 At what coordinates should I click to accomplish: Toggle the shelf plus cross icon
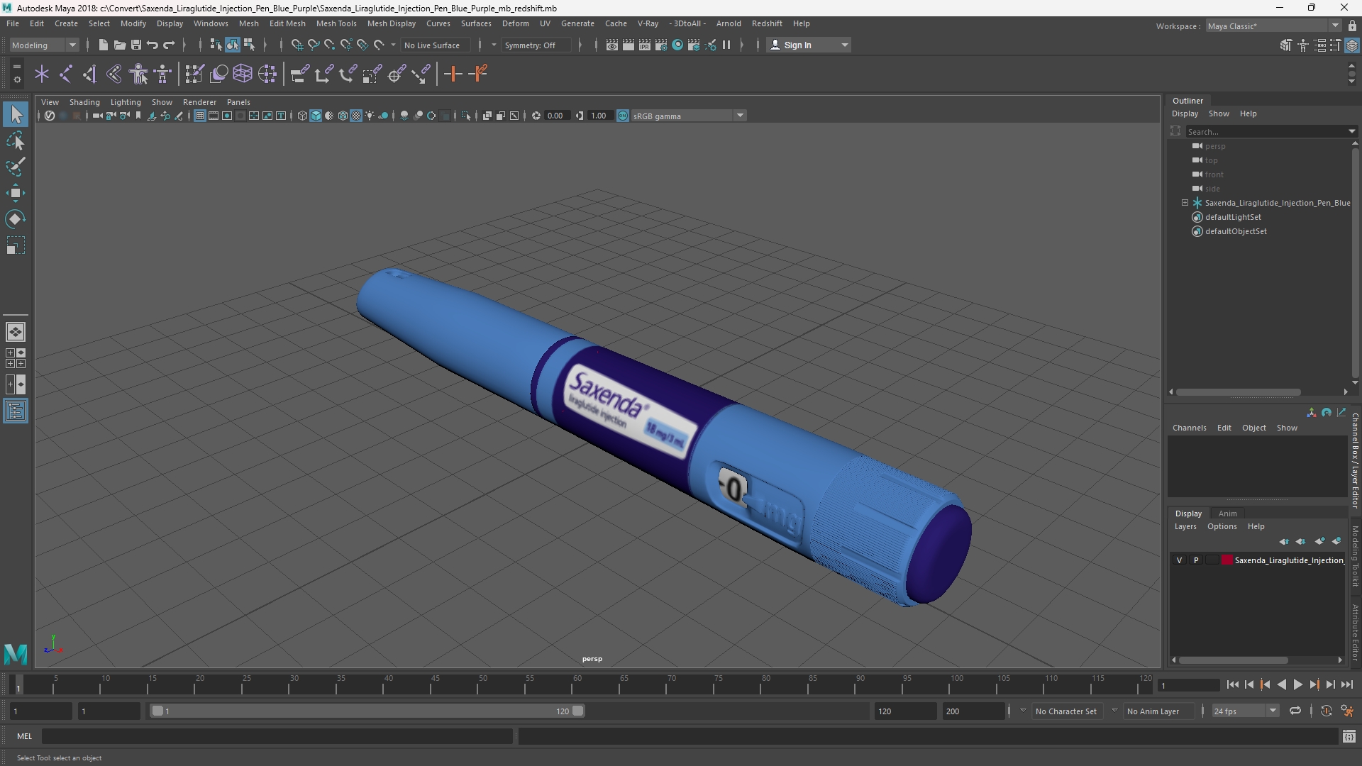click(x=453, y=74)
